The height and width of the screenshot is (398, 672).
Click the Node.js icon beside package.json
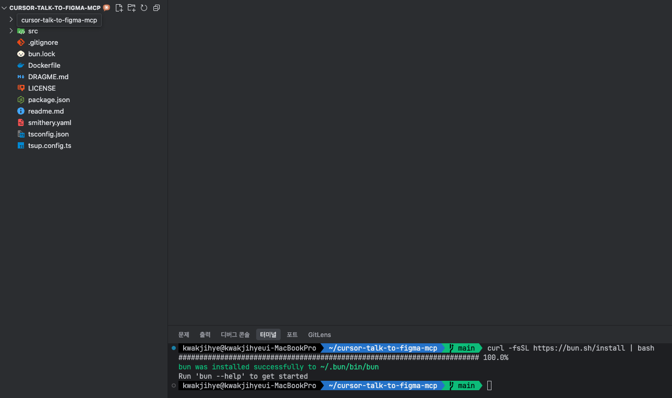click(x=21, y=100)
